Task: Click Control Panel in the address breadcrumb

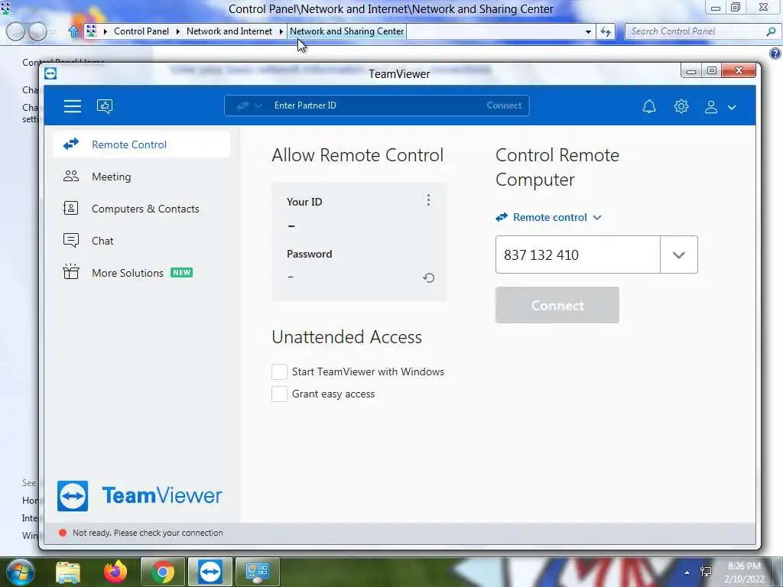Action: click(x=141, y=31)
